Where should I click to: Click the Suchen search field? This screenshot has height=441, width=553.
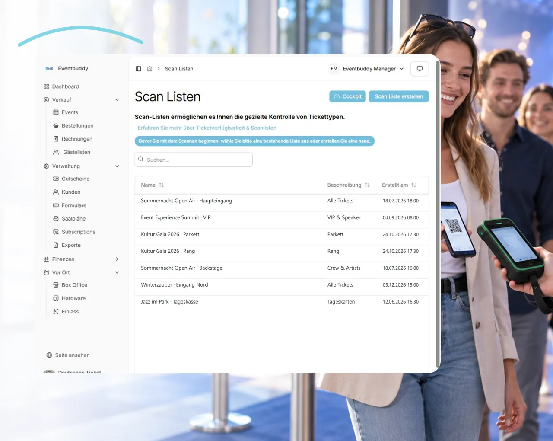click(x=194, y=160)
